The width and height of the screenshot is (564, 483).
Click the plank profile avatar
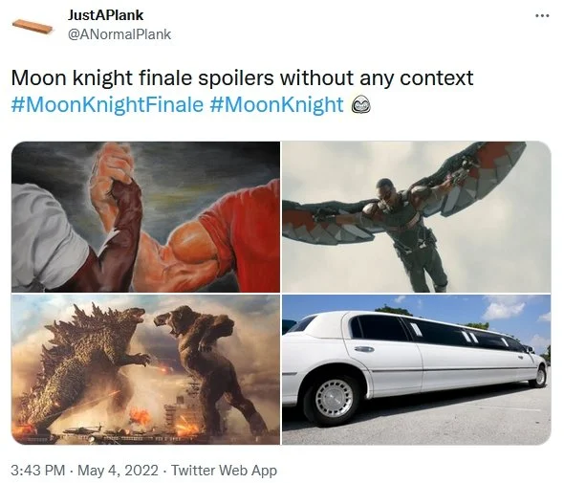[33, 26]
